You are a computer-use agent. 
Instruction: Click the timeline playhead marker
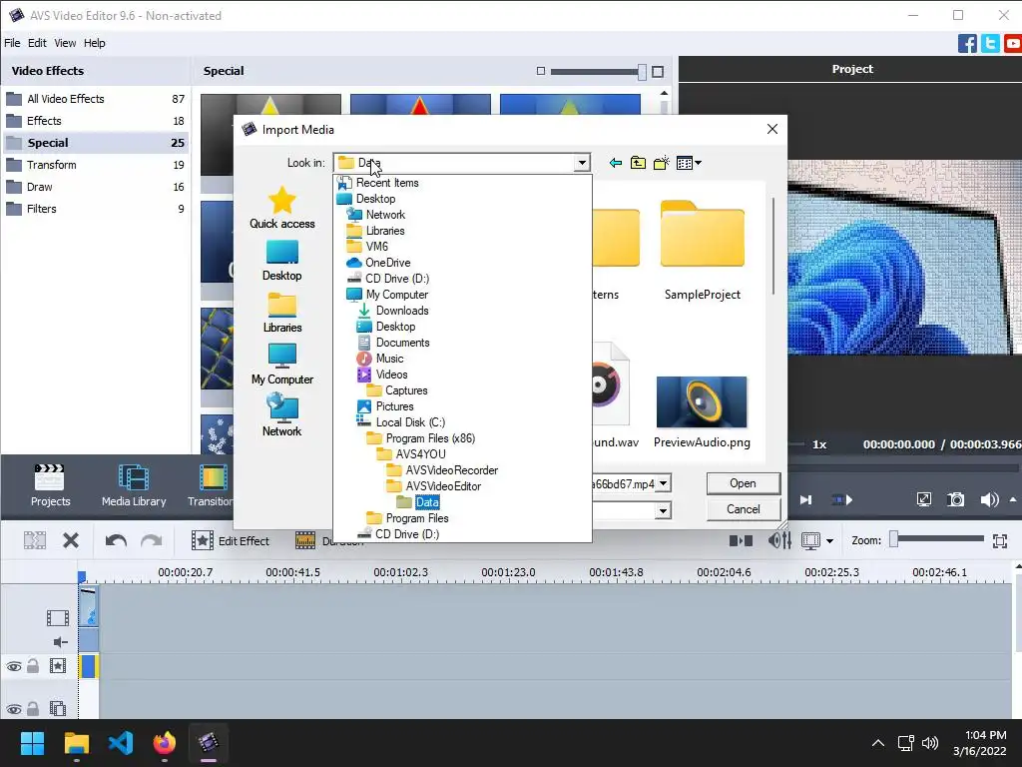tap(82, 576)
